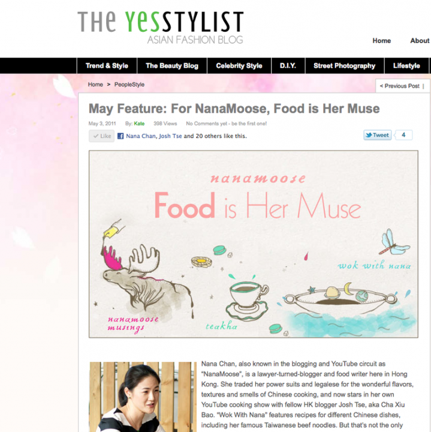Select Street Photography in navigation bar

point(344,66)
